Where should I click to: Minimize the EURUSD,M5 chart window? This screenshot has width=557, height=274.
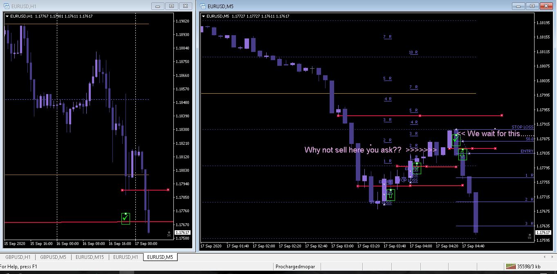point(519,6)
